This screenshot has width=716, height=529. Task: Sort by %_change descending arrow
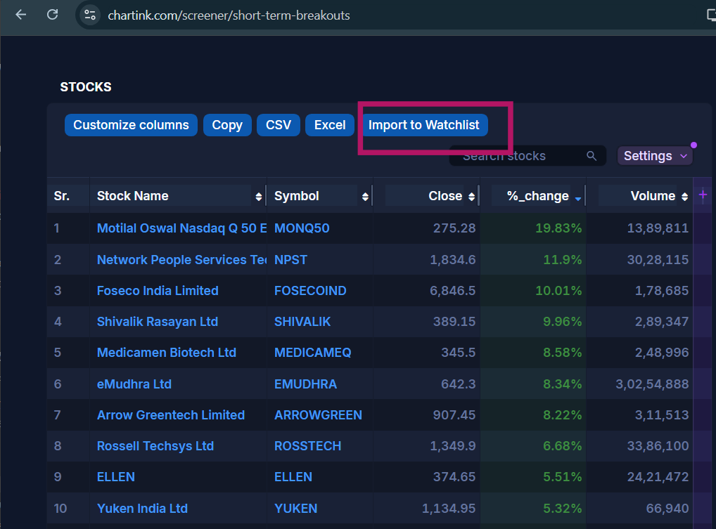(577, 198)
